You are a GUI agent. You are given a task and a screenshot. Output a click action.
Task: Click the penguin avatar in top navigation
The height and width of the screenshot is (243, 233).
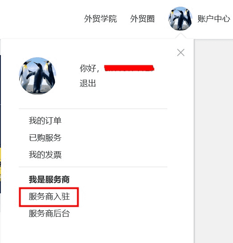pyautogui.click(x=180, y=19)
